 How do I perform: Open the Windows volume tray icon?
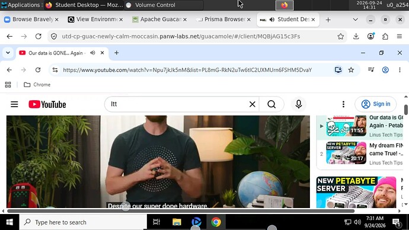tap(357, 222)
